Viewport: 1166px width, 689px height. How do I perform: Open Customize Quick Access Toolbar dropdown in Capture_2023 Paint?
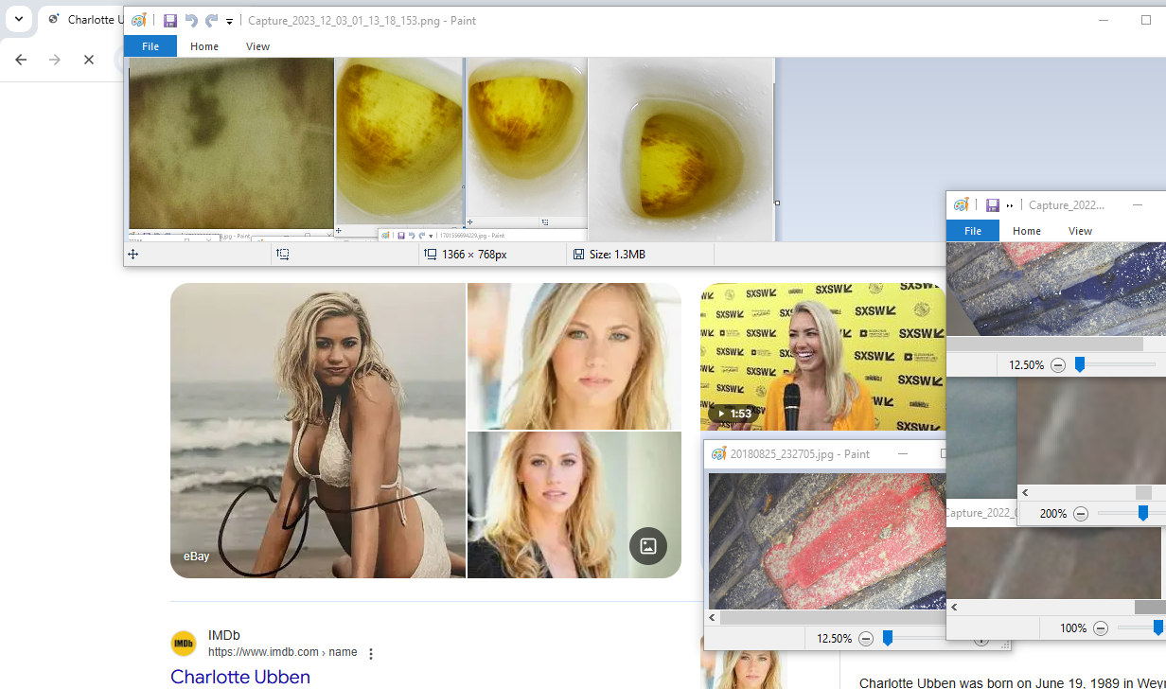[x=229, y=22]
